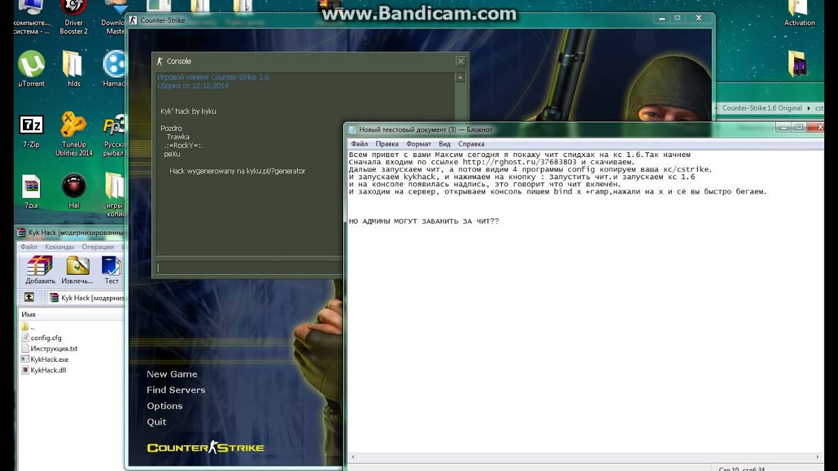Viewport: 838px width, 471px height.
Task: Open the Файл menu in Notepad
Action: (x=359, y=144)
